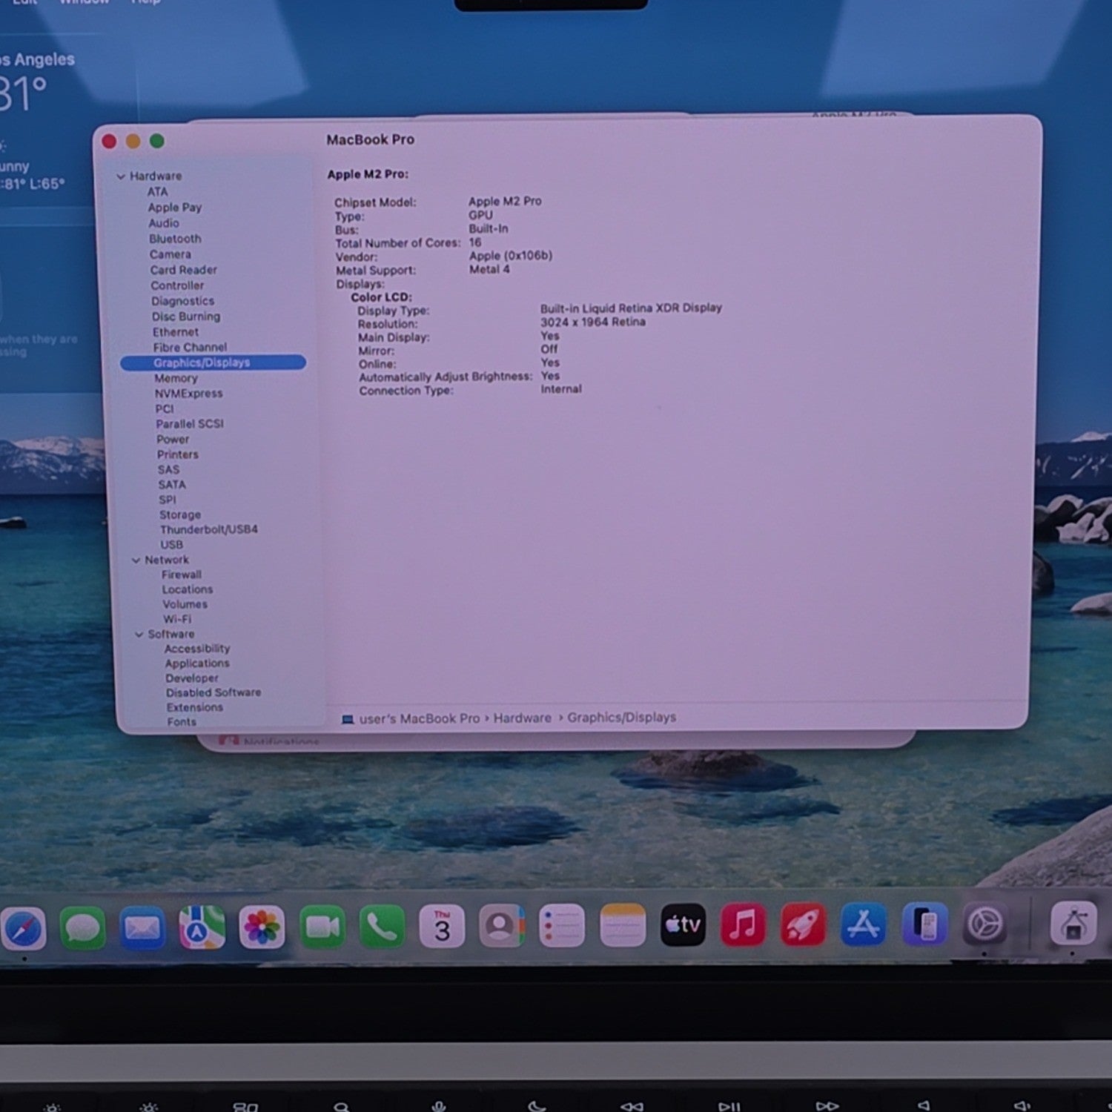Select Card Reader in the sidebar
The image size is (1112, 1112).
pos(183,270)
